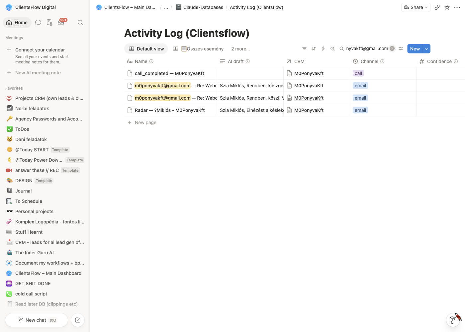This screenshot has width=465, height=332.
Task: Open the chat bubble icon in sidebar
Action: (38, 23)
